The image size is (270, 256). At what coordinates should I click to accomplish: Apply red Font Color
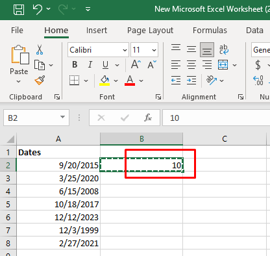click(130, 81)
